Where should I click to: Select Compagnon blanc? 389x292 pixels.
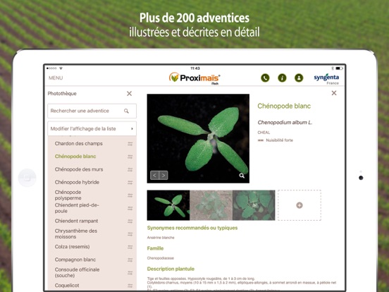[75, 260]
